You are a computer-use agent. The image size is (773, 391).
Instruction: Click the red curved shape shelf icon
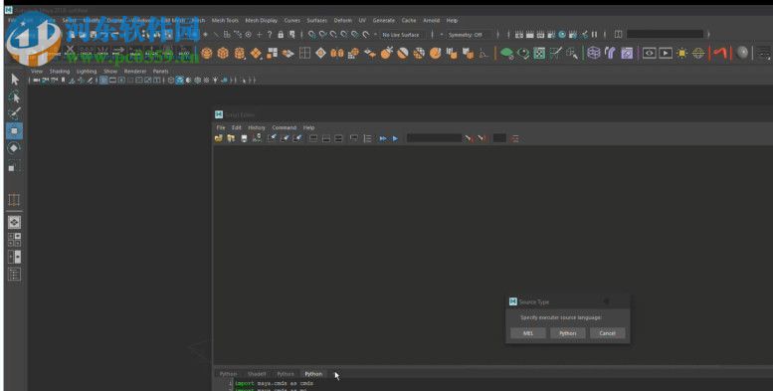click(720, 53)
